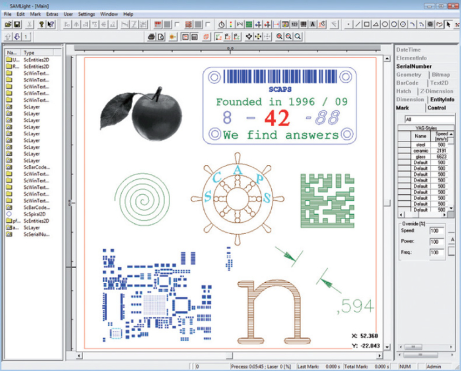Open the Mark menu
Image resolution: width=461 pixels, height=371 pixels.
click(x=35, y=14)
